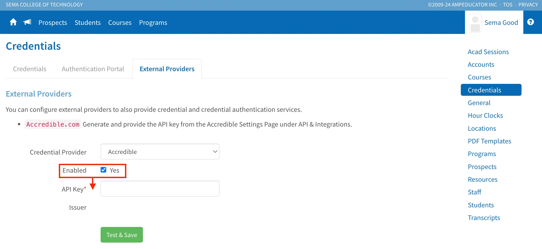Go to the home page icon

pos(13,22)
